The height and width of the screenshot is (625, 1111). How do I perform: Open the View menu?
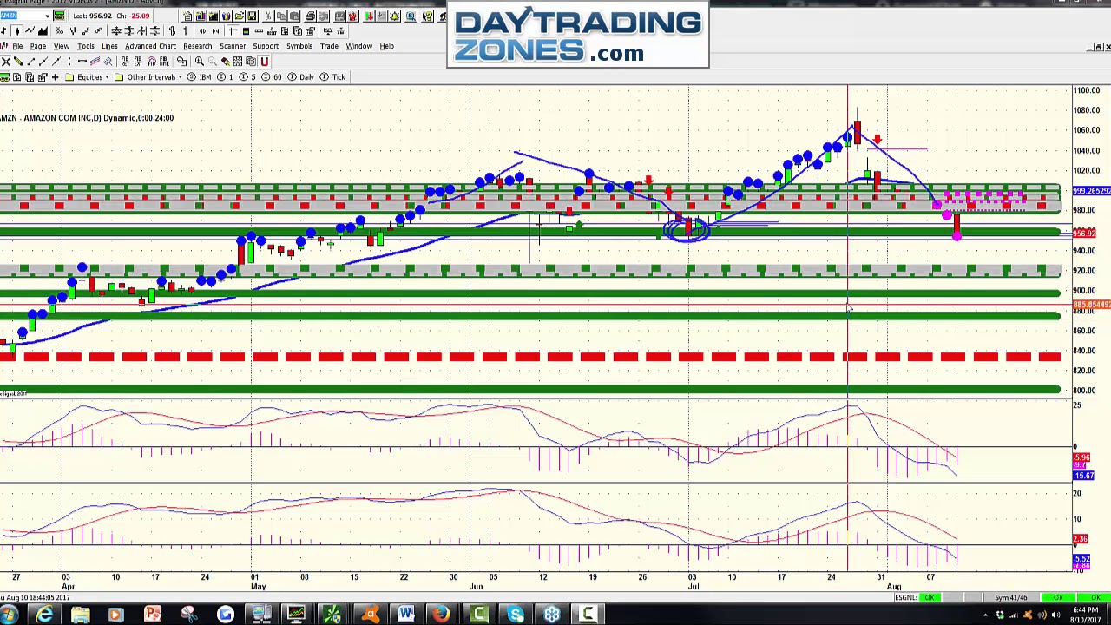click(x=62, y=46)
